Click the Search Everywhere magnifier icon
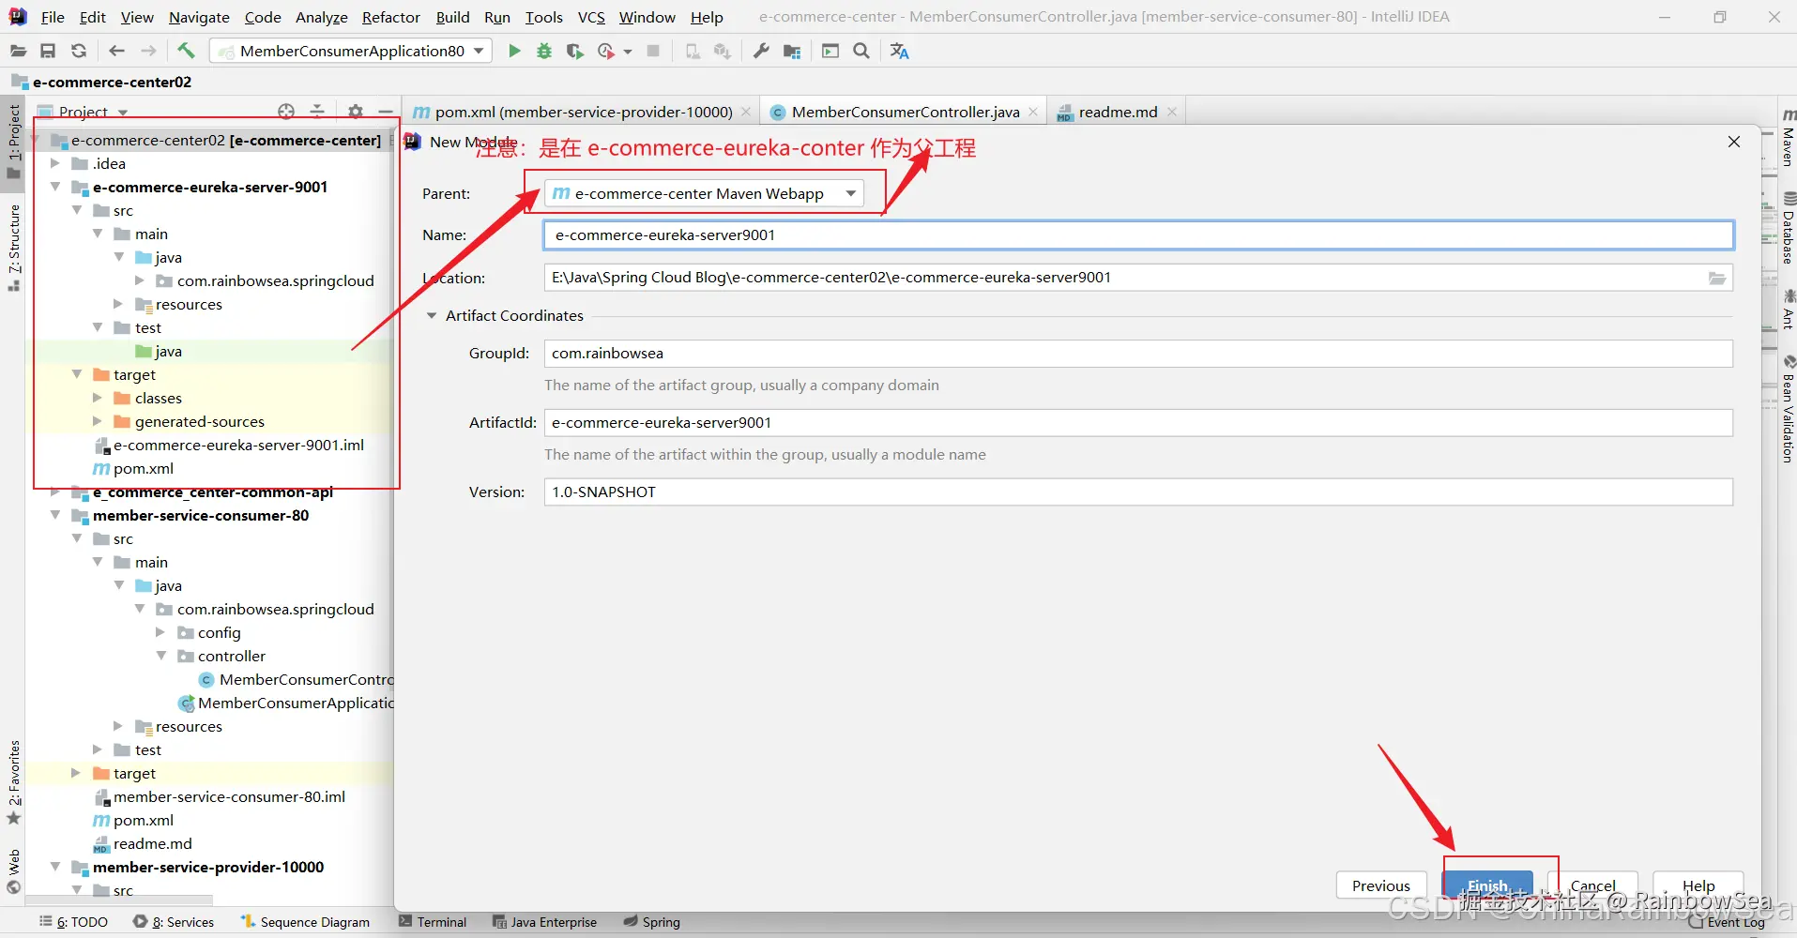This screenshot has width=1797, height=938. click(x=861, y=51)
